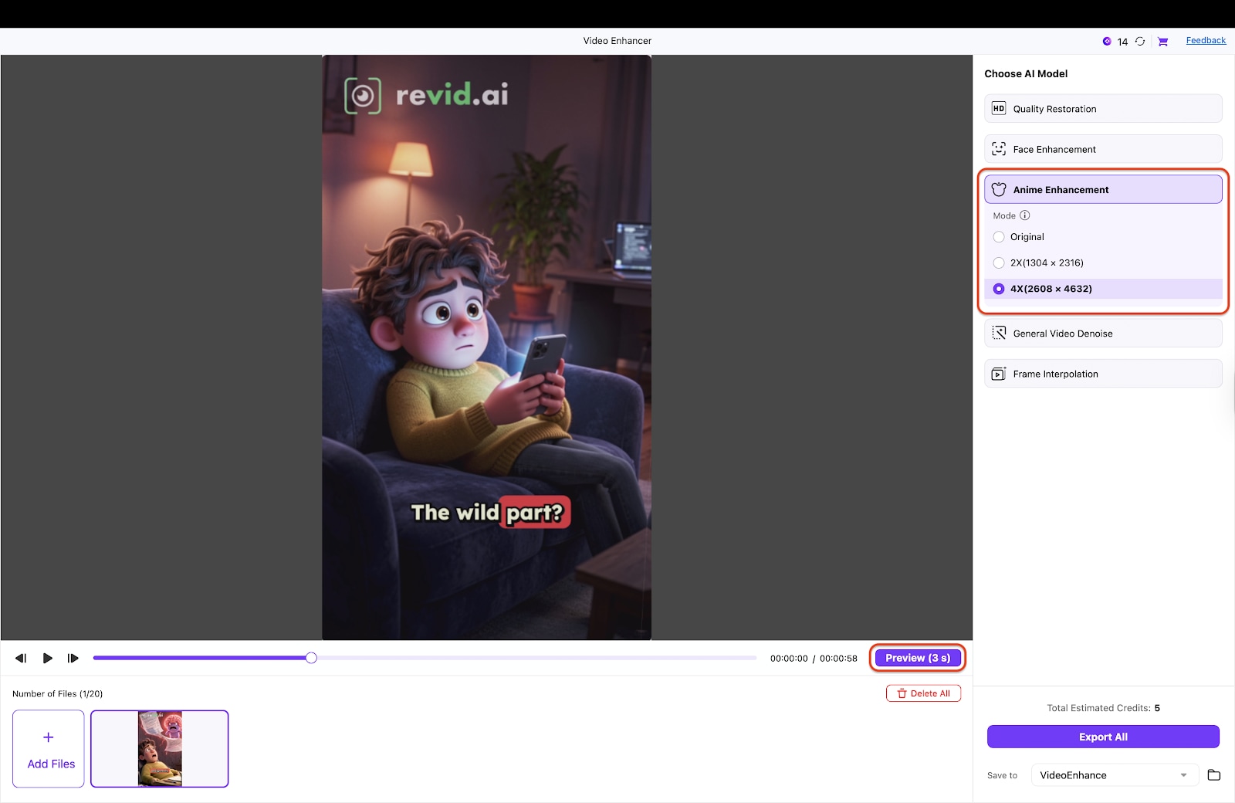Screen dimensions: 1235x803
Task: Click the Preview (3 s) button
Action: coord(918,658)
